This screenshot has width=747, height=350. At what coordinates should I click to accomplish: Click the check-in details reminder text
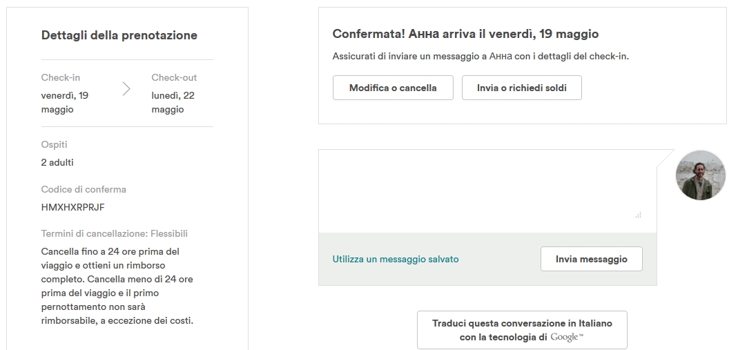coord(481,56)
